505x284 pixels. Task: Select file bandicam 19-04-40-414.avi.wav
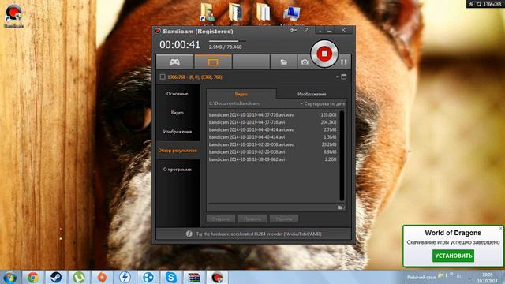[272, 129]
